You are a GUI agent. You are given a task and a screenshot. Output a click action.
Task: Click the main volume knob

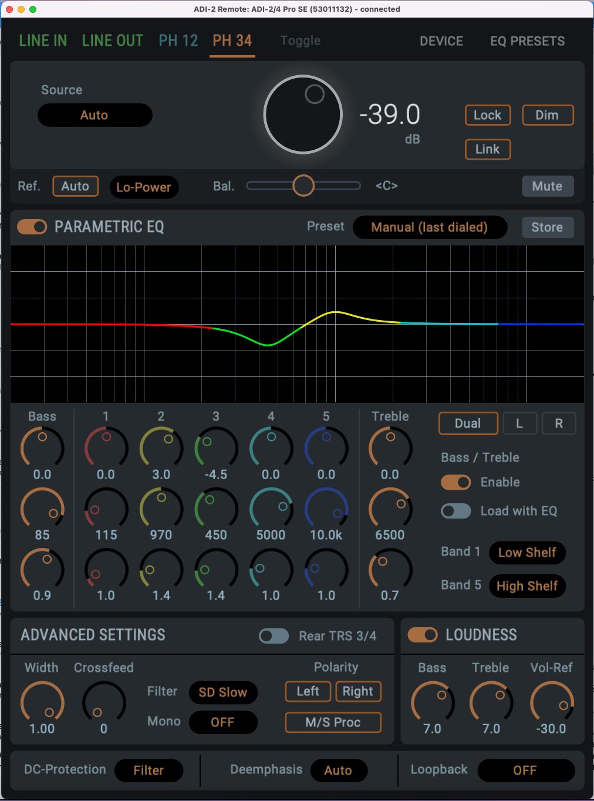click(303, 115)
